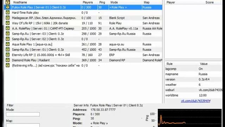Click lock icon of Fulox Role Play server
225x127 pixels.
tap(8, 7)
